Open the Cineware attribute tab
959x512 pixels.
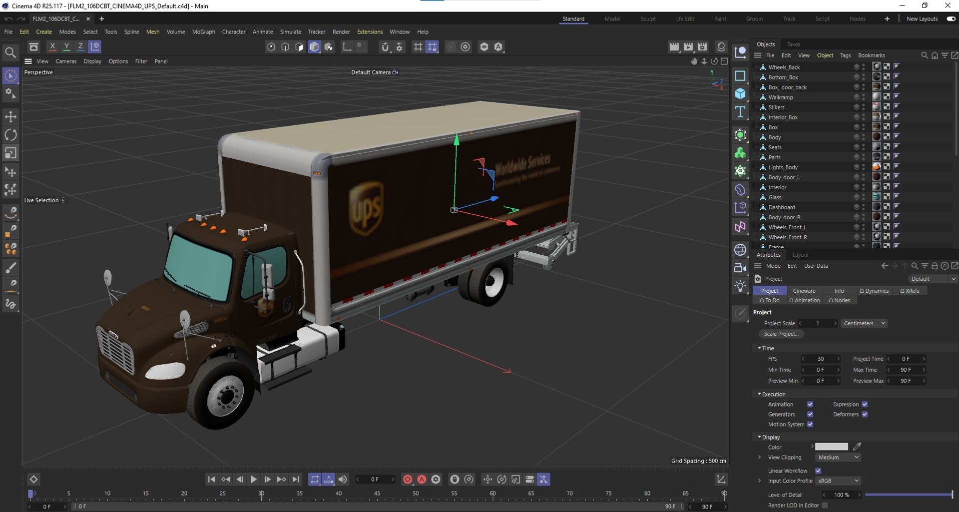coord(804,291)
